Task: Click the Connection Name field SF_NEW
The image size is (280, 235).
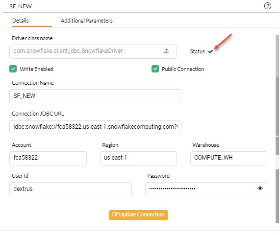Action: click(x=95, y=96)
